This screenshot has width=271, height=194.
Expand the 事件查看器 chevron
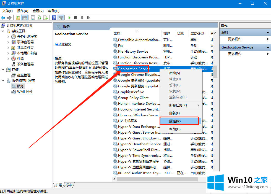coord(8,42)
